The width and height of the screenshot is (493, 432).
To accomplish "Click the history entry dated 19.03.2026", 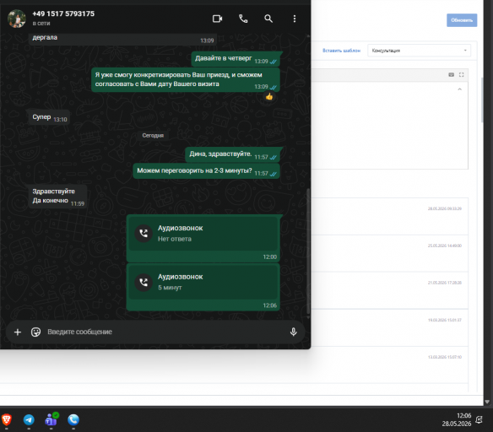I will (390, 327).
